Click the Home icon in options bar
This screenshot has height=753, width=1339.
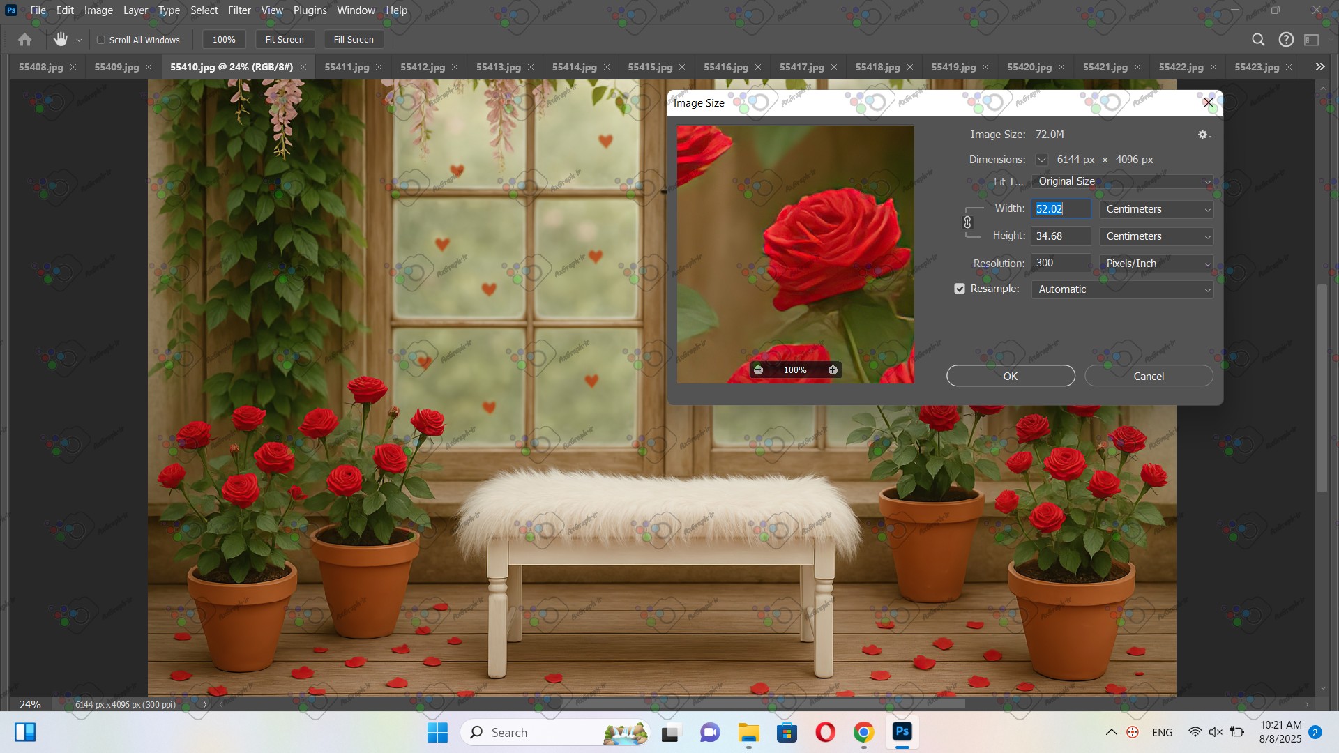click(24, 40)
